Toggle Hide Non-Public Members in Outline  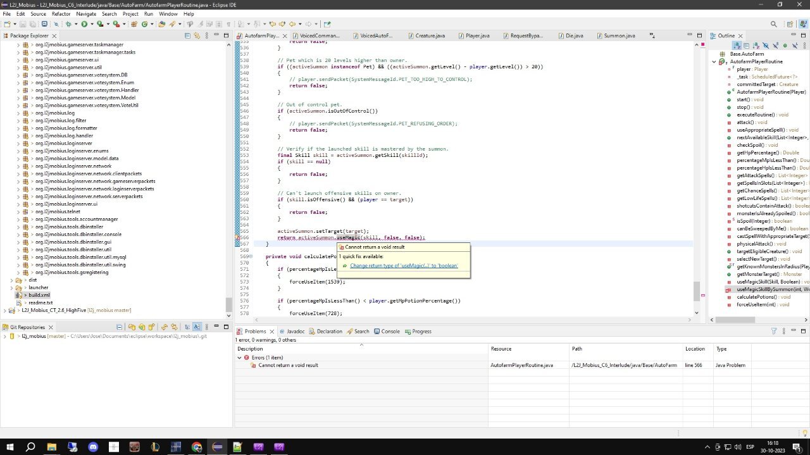(785, 46)
